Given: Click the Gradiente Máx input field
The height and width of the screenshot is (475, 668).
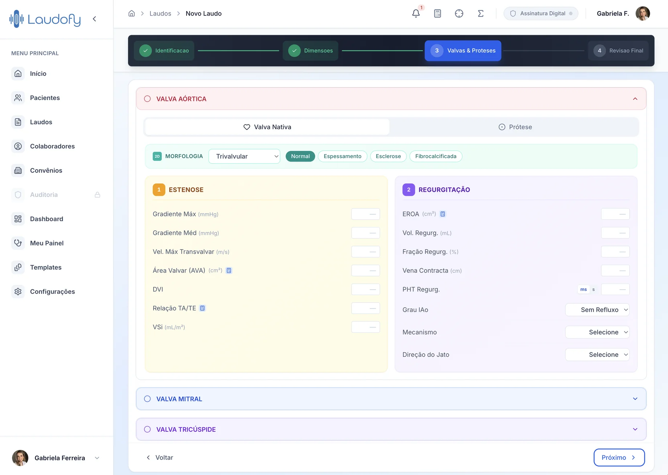Looking at the screenshot, I should [365, 214].
